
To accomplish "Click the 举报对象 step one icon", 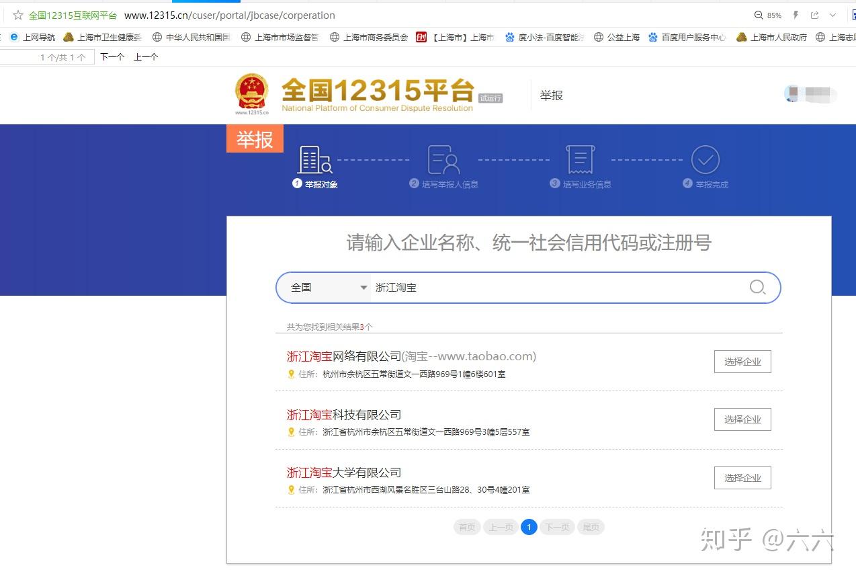I will point(315,160).
